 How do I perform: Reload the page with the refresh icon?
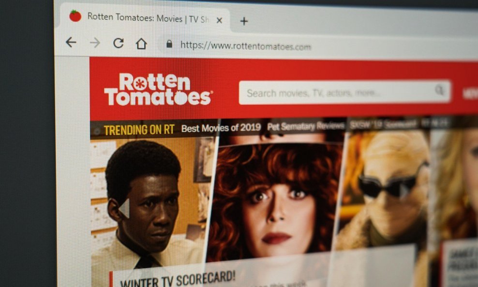[x=118, y=43]
